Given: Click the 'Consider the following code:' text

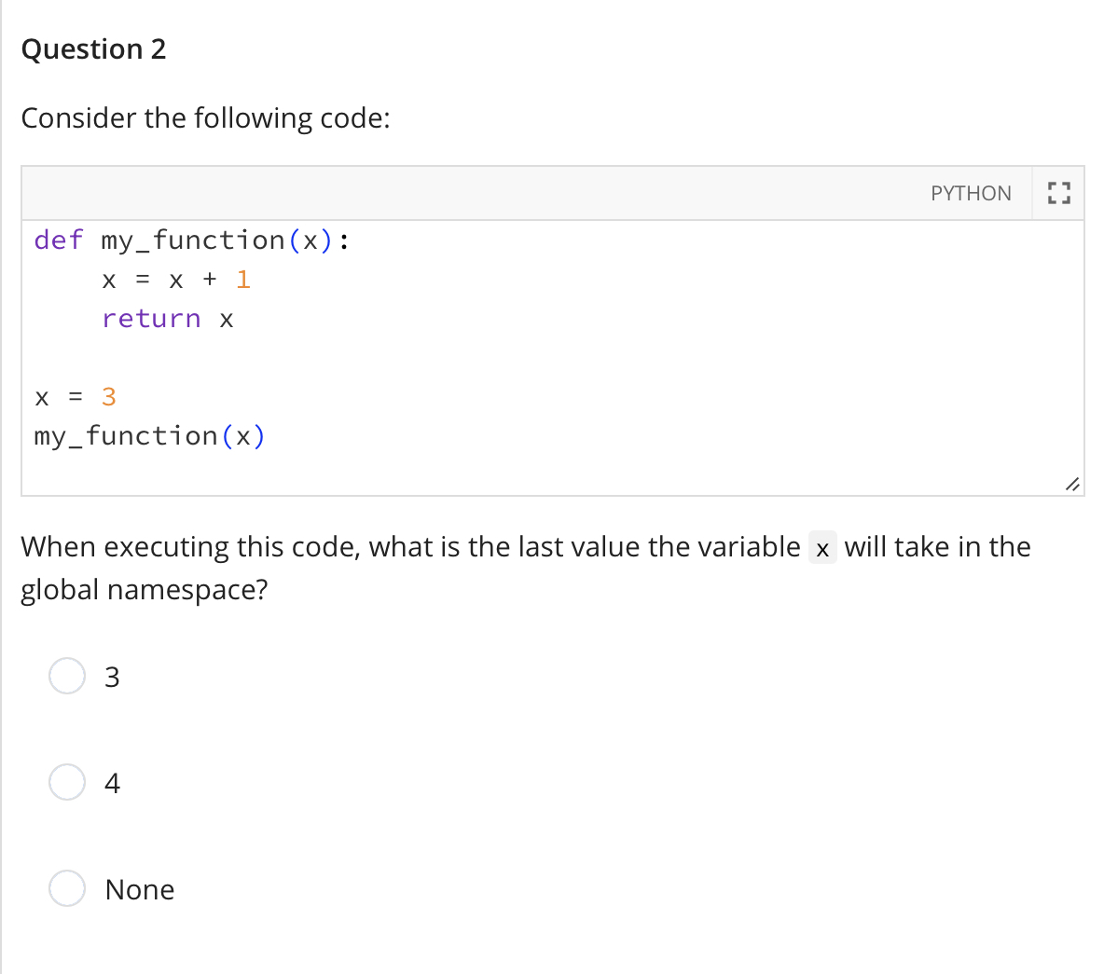Looking at the screenshot, I should pos(205,118).
